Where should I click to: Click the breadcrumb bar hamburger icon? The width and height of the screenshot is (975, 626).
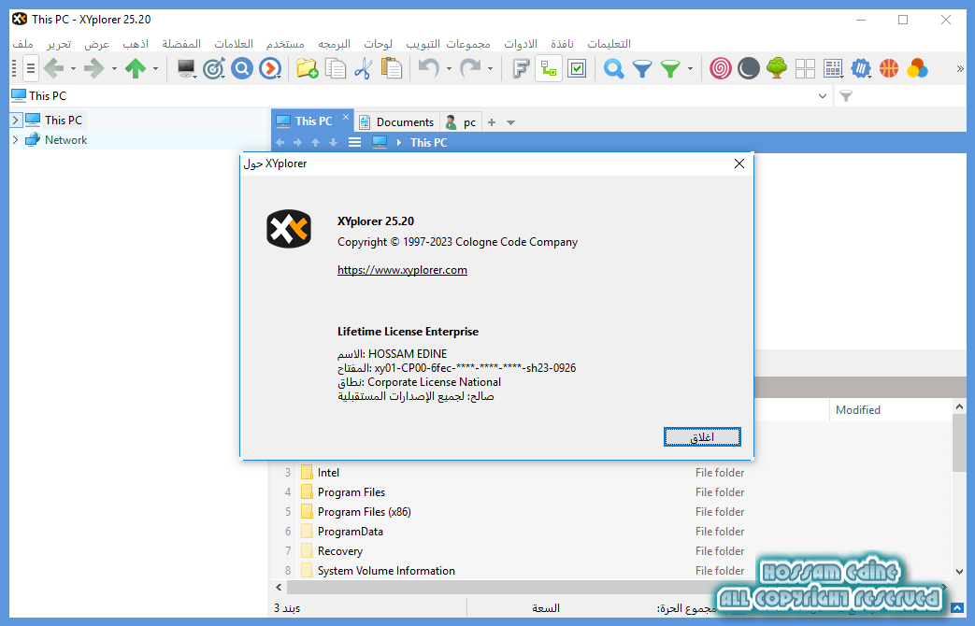tap(354, 142)
